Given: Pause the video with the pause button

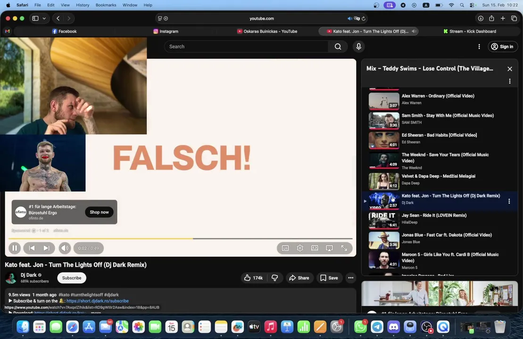Looking at the screenshot, I should (15, 248).
